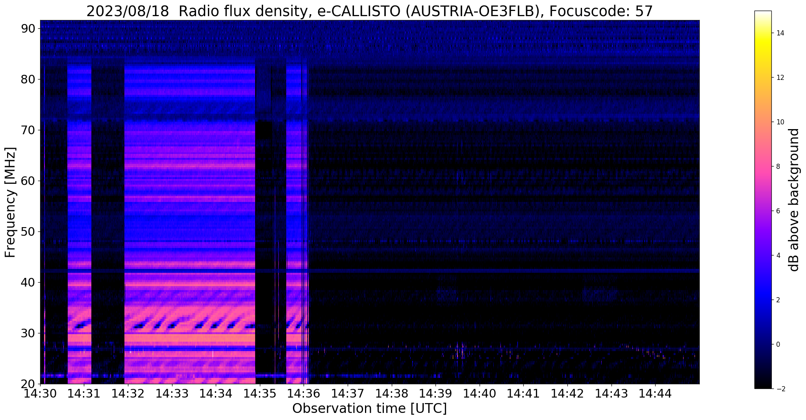Click the 14:31 time tick label
The image size is (806, 420).
[x=84, y=393]
